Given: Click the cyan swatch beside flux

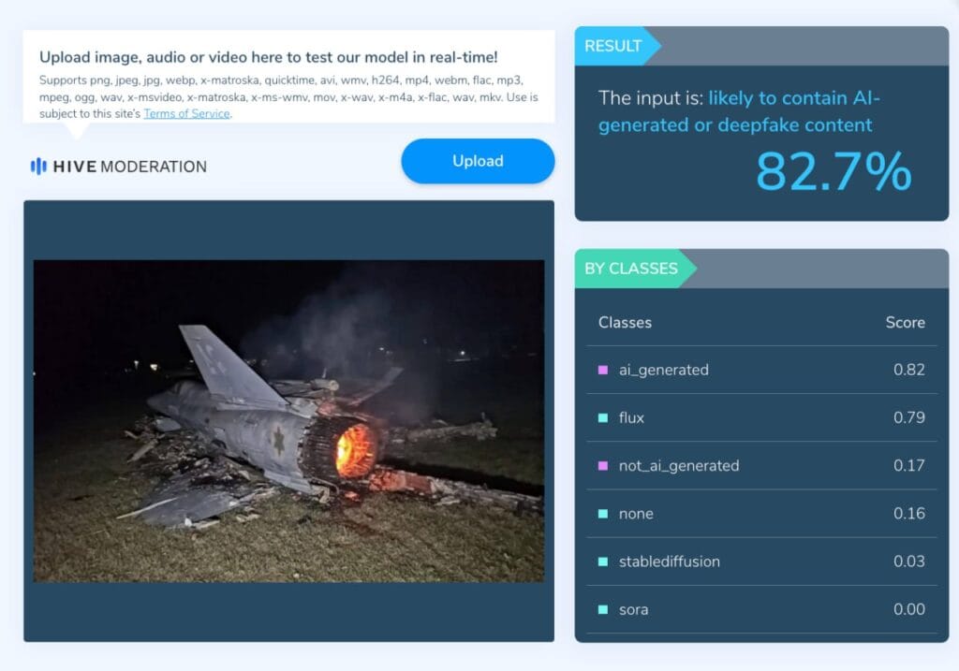Looking at the screenshot, I should (603, 418).
